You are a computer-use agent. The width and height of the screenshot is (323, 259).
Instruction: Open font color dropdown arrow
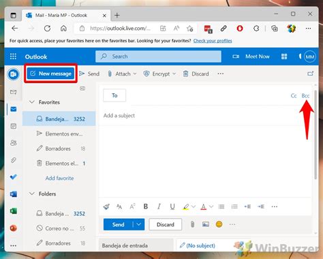211,207
